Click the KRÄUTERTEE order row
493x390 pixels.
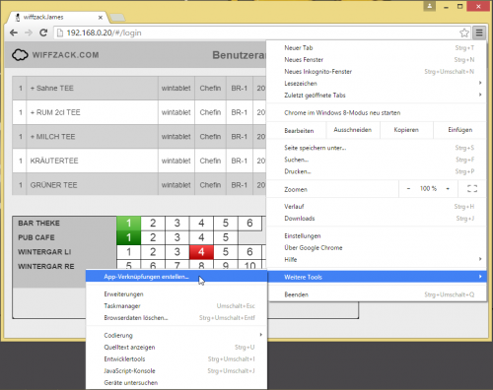tap(139, 161)
